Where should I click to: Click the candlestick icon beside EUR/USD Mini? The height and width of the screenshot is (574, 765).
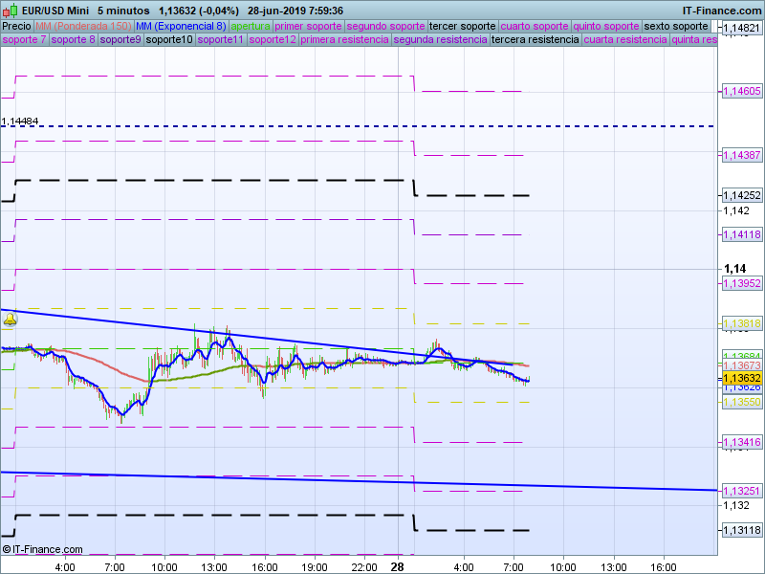click(10, 11)
